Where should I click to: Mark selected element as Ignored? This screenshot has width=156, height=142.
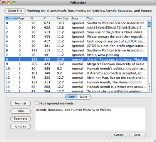[20, 126]
